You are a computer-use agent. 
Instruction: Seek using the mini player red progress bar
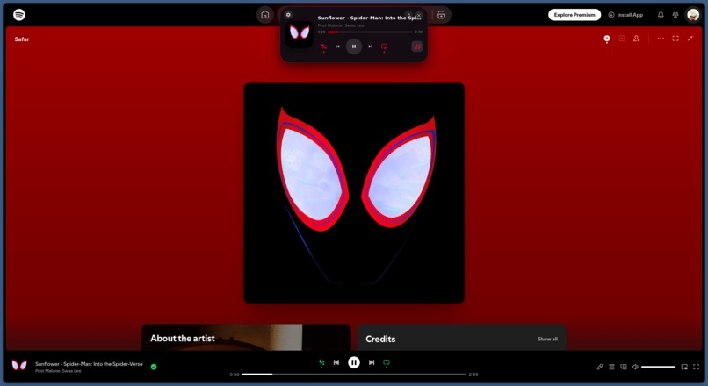pos(369,32)
